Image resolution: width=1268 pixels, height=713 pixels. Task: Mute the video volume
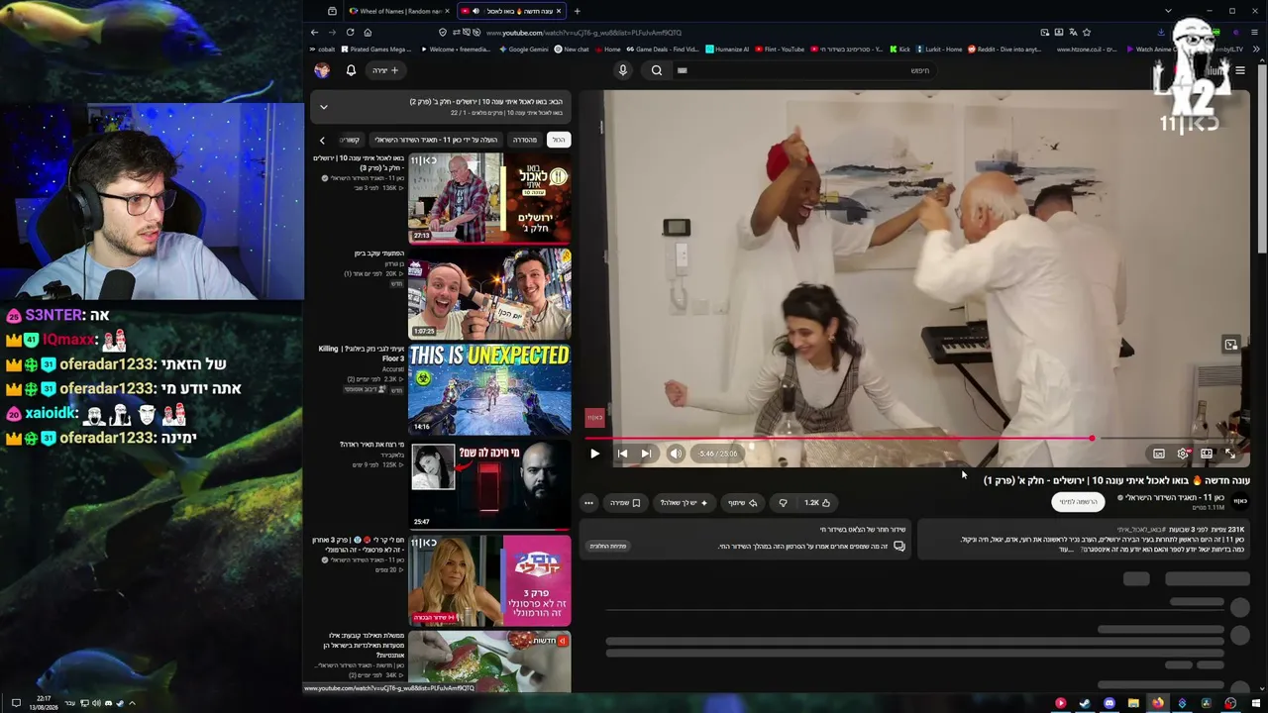point(676,454)
